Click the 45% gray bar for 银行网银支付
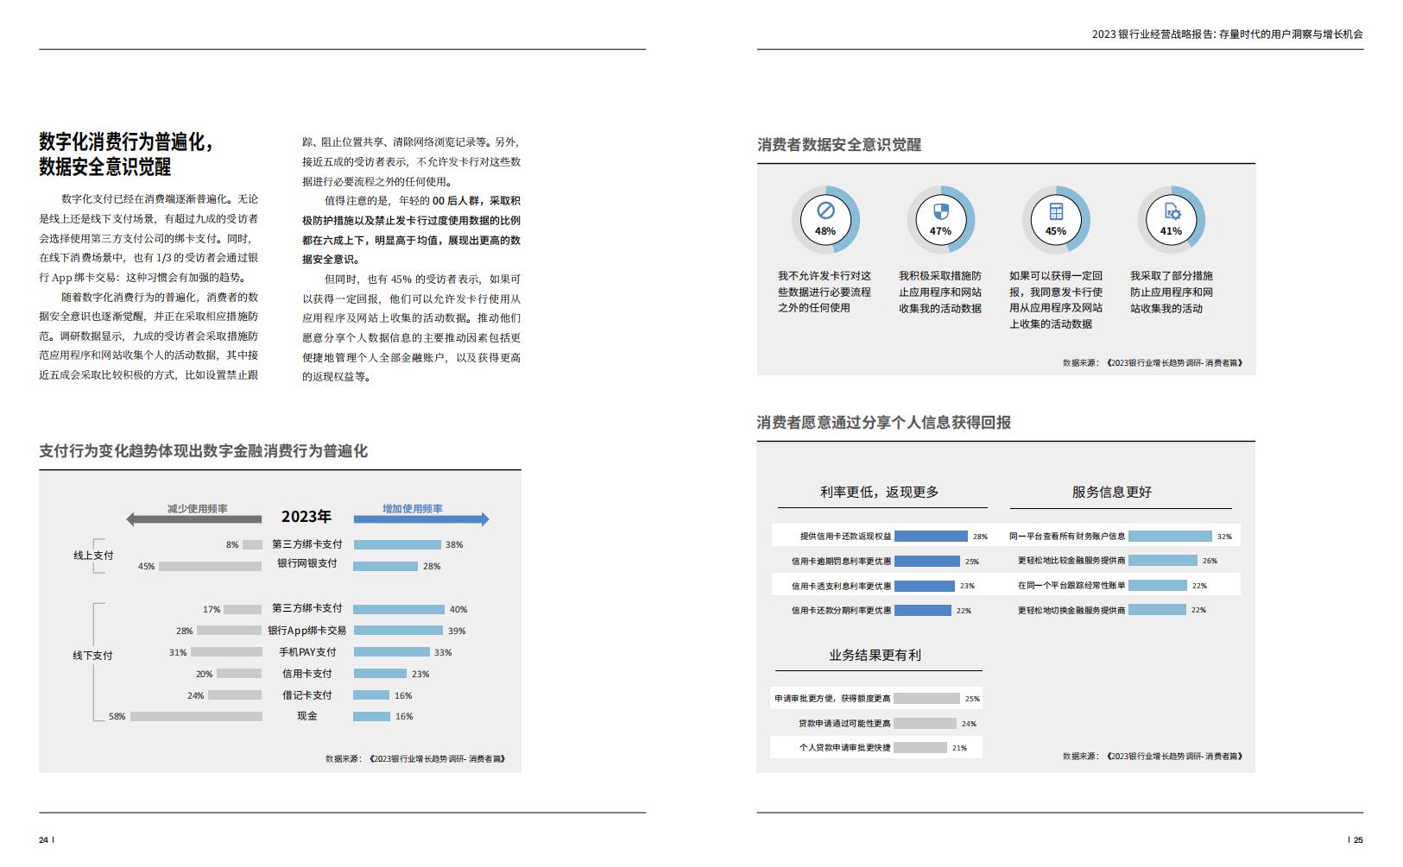The height and width of the screenshot is (867, 1403). (210, 566)
